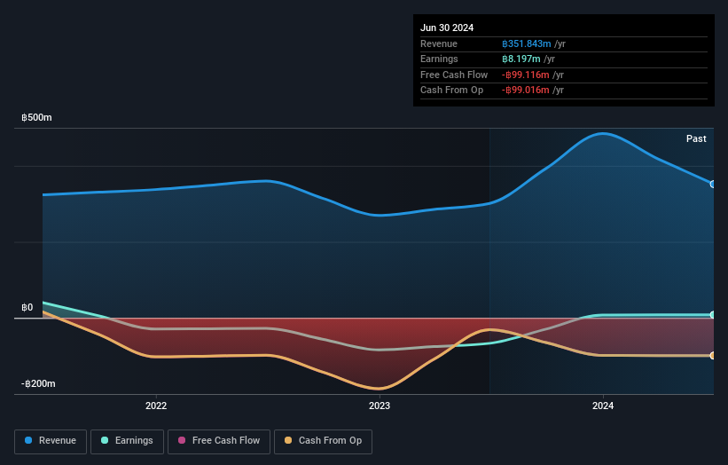This screenshot has width=728, height=465.
Task: Click the ฿500m y-axis label
Action: (x=36, y=117)
